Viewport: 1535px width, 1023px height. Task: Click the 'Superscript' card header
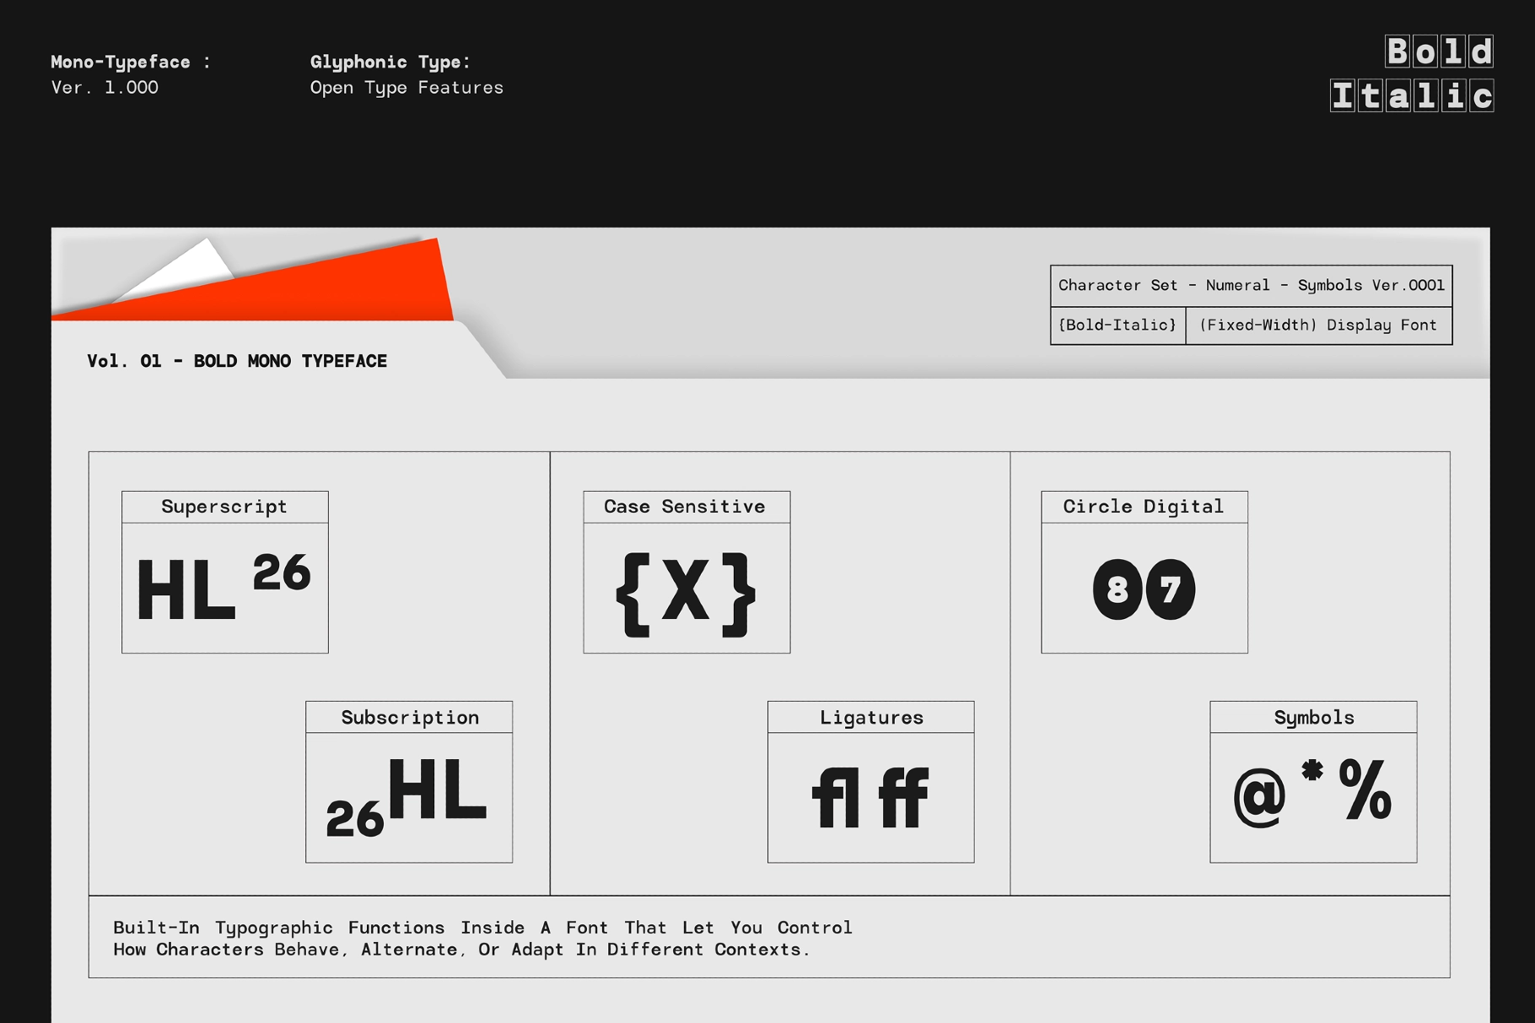pos(224,507)
